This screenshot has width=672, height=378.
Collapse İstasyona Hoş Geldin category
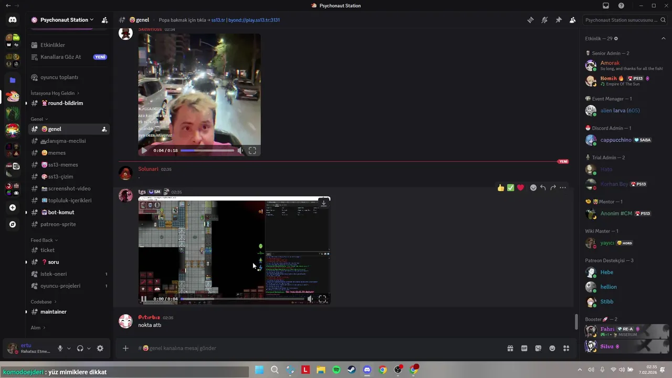(55, 93)
